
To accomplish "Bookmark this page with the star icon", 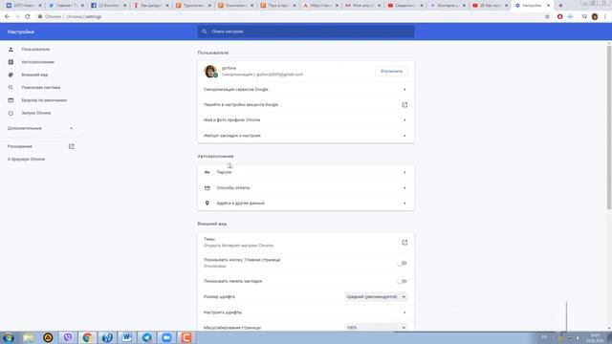I will (x=547, y=17).
